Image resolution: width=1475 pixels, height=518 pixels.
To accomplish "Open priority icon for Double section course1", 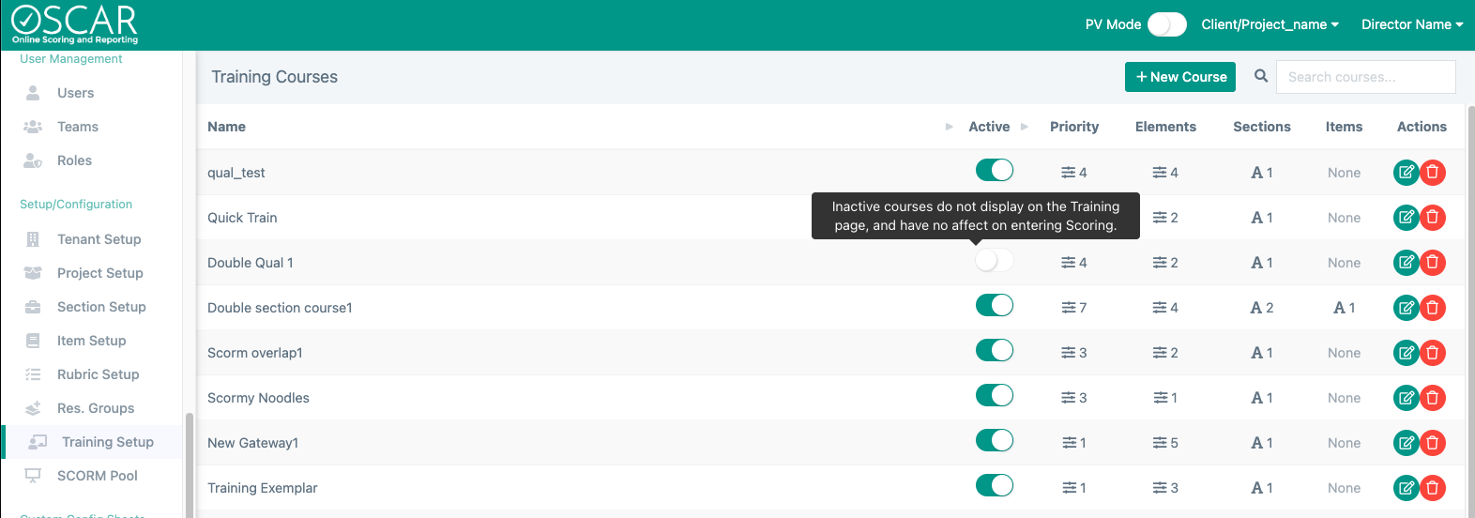I will (x=1069, y=308).
